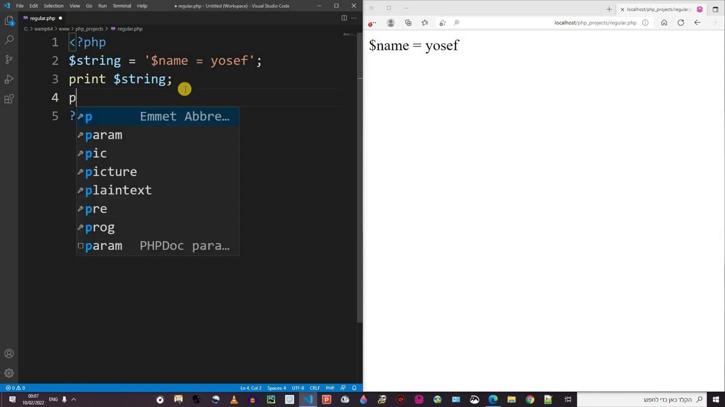Open the Help menu
Image resolution: width=725 pixels, height=407 pixels.
[x=142, y=6]
